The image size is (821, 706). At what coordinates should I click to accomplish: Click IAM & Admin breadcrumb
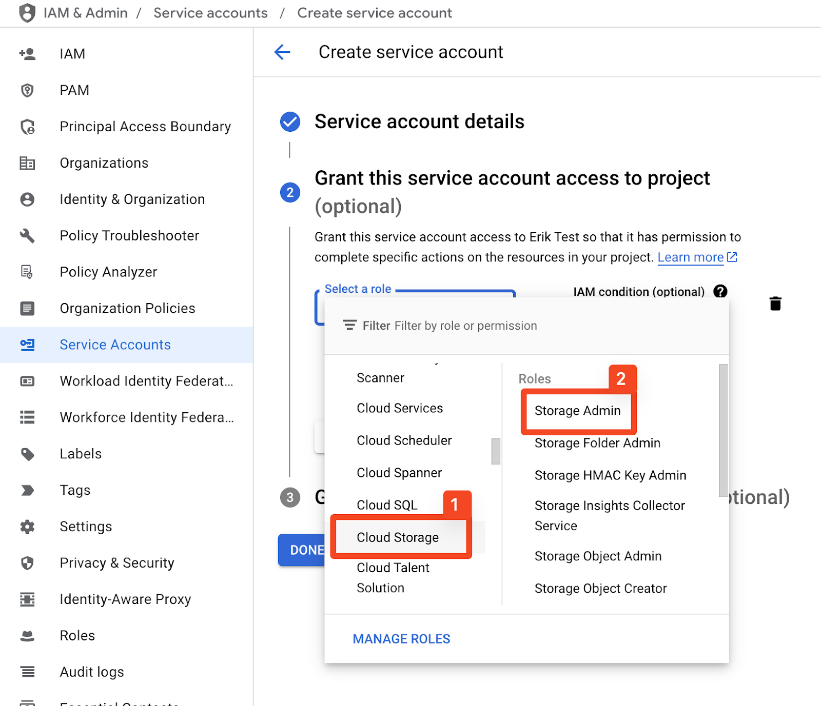pos(85,13)
